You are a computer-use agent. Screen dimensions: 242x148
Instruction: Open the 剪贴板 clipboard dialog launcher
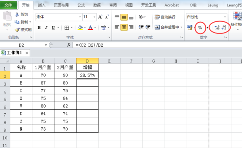[x=31, y=37]
